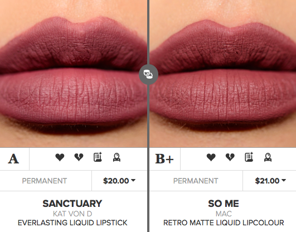Mark So Me with the broken heart icon
Viewport: 296px width, 232px height.
(230, 157)
